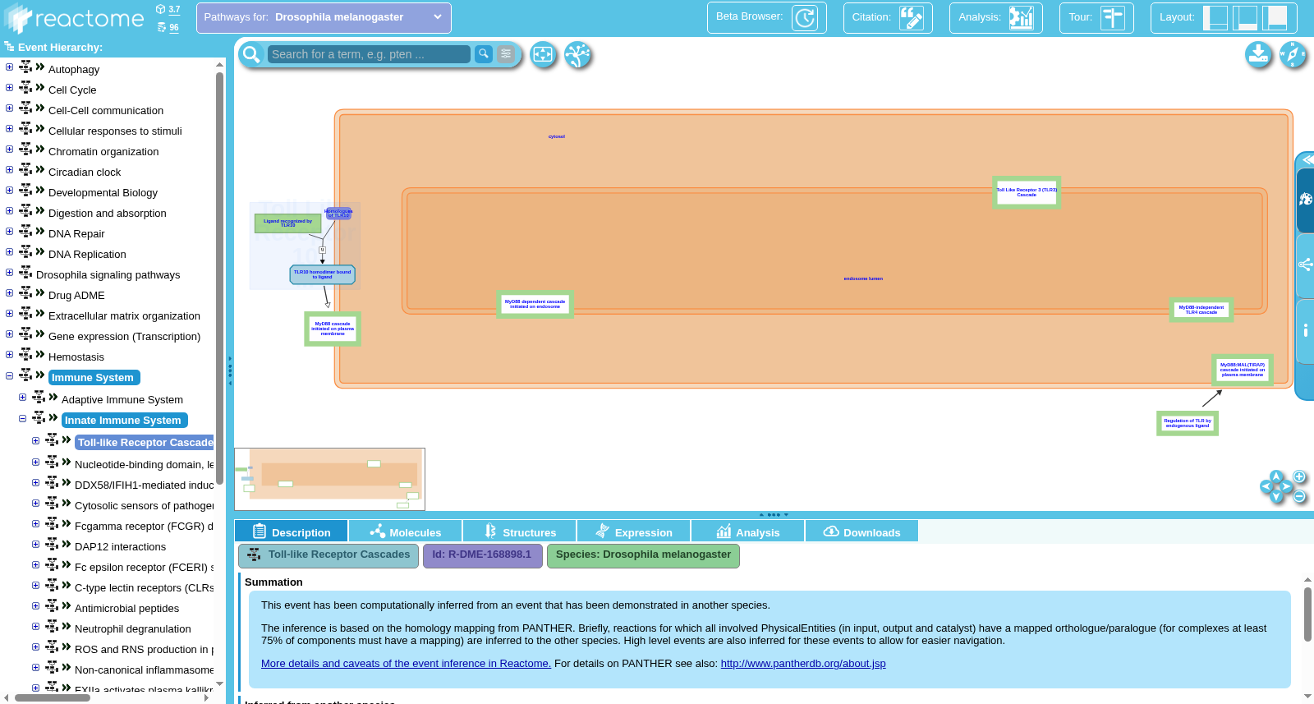Launch the Analysis tool icon
This screenshot has width=1314, height=704.
pos(1021,17)
